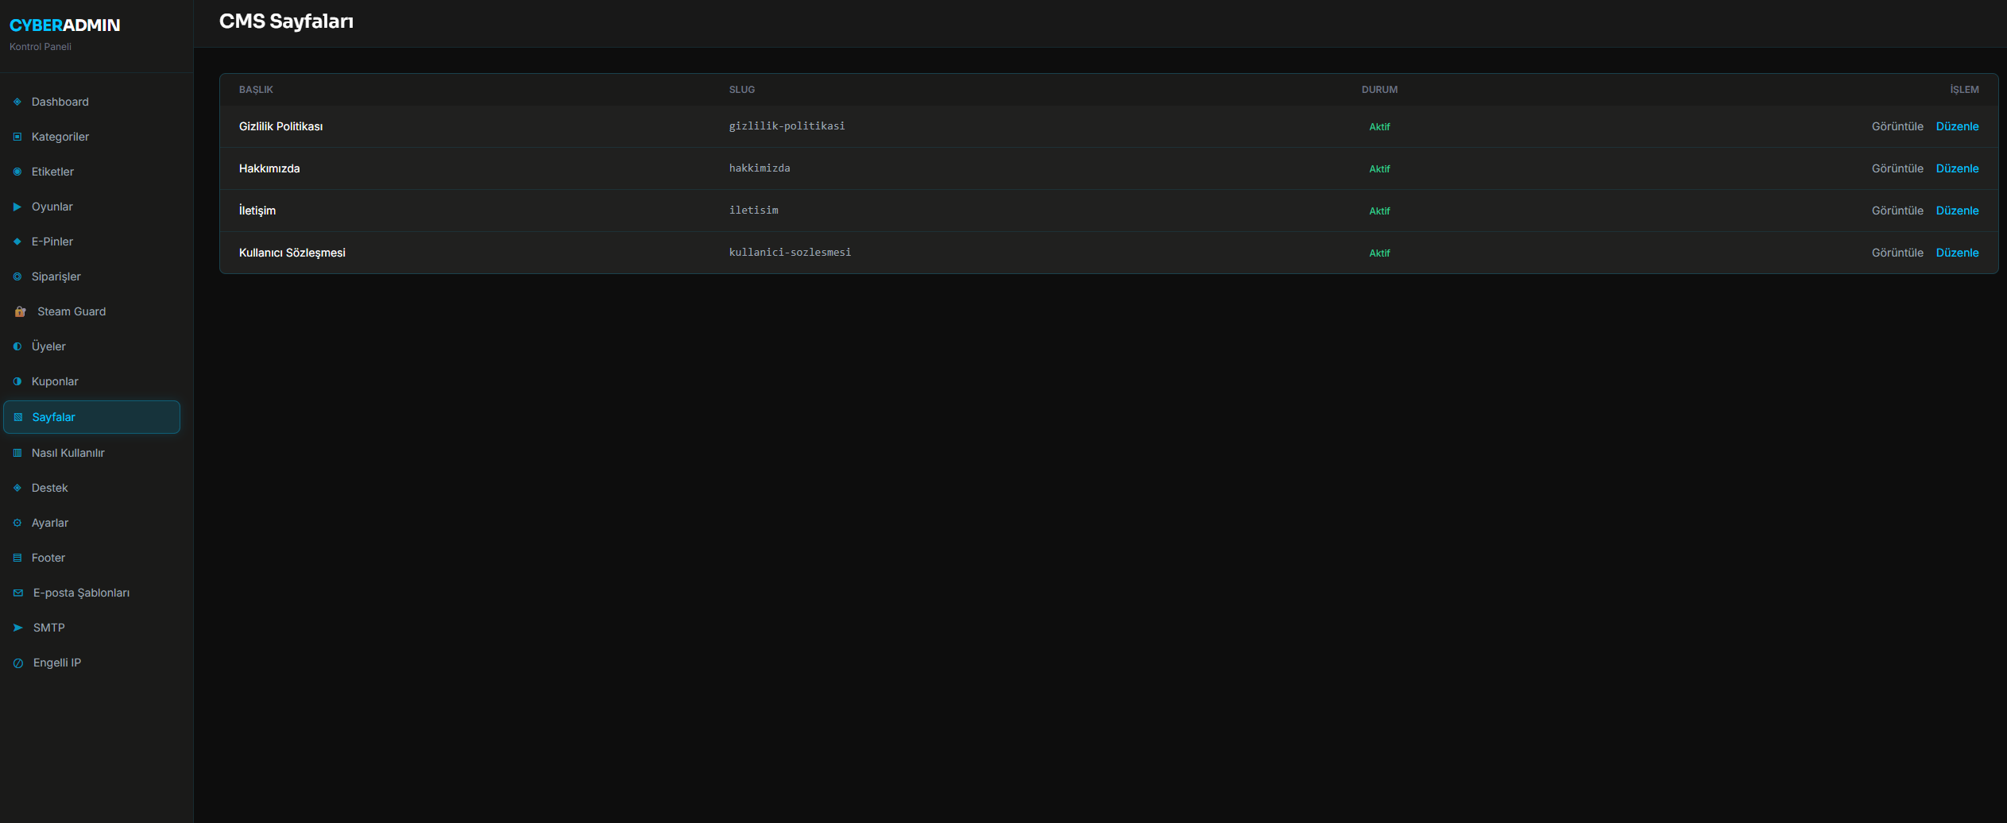Open Footer menu item
This screenshot has height=823, width=2007.
92,558
